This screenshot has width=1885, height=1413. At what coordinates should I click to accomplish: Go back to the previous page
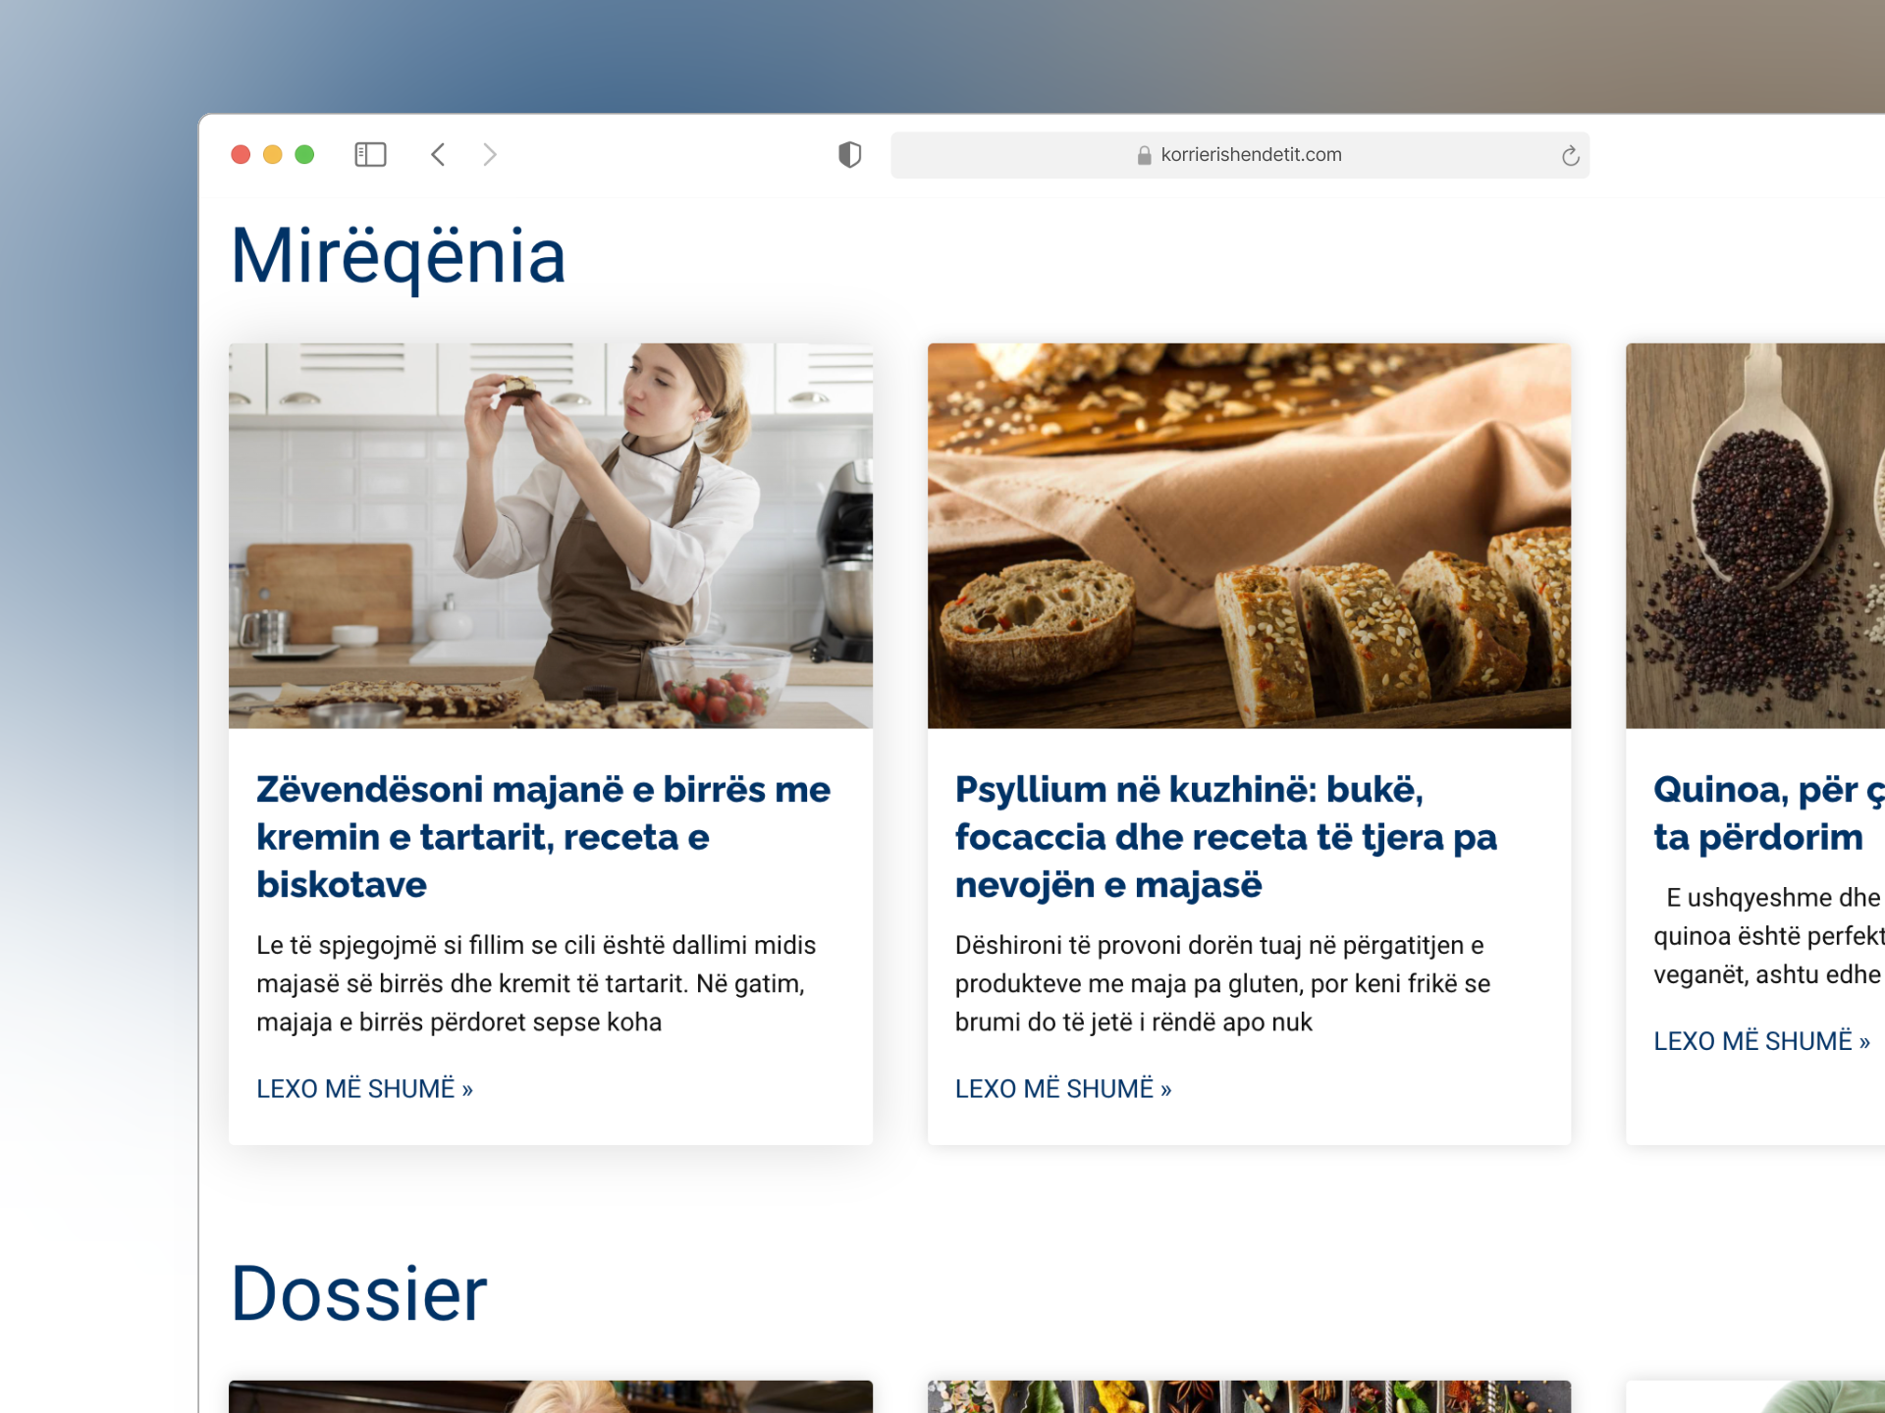(438, 154)
